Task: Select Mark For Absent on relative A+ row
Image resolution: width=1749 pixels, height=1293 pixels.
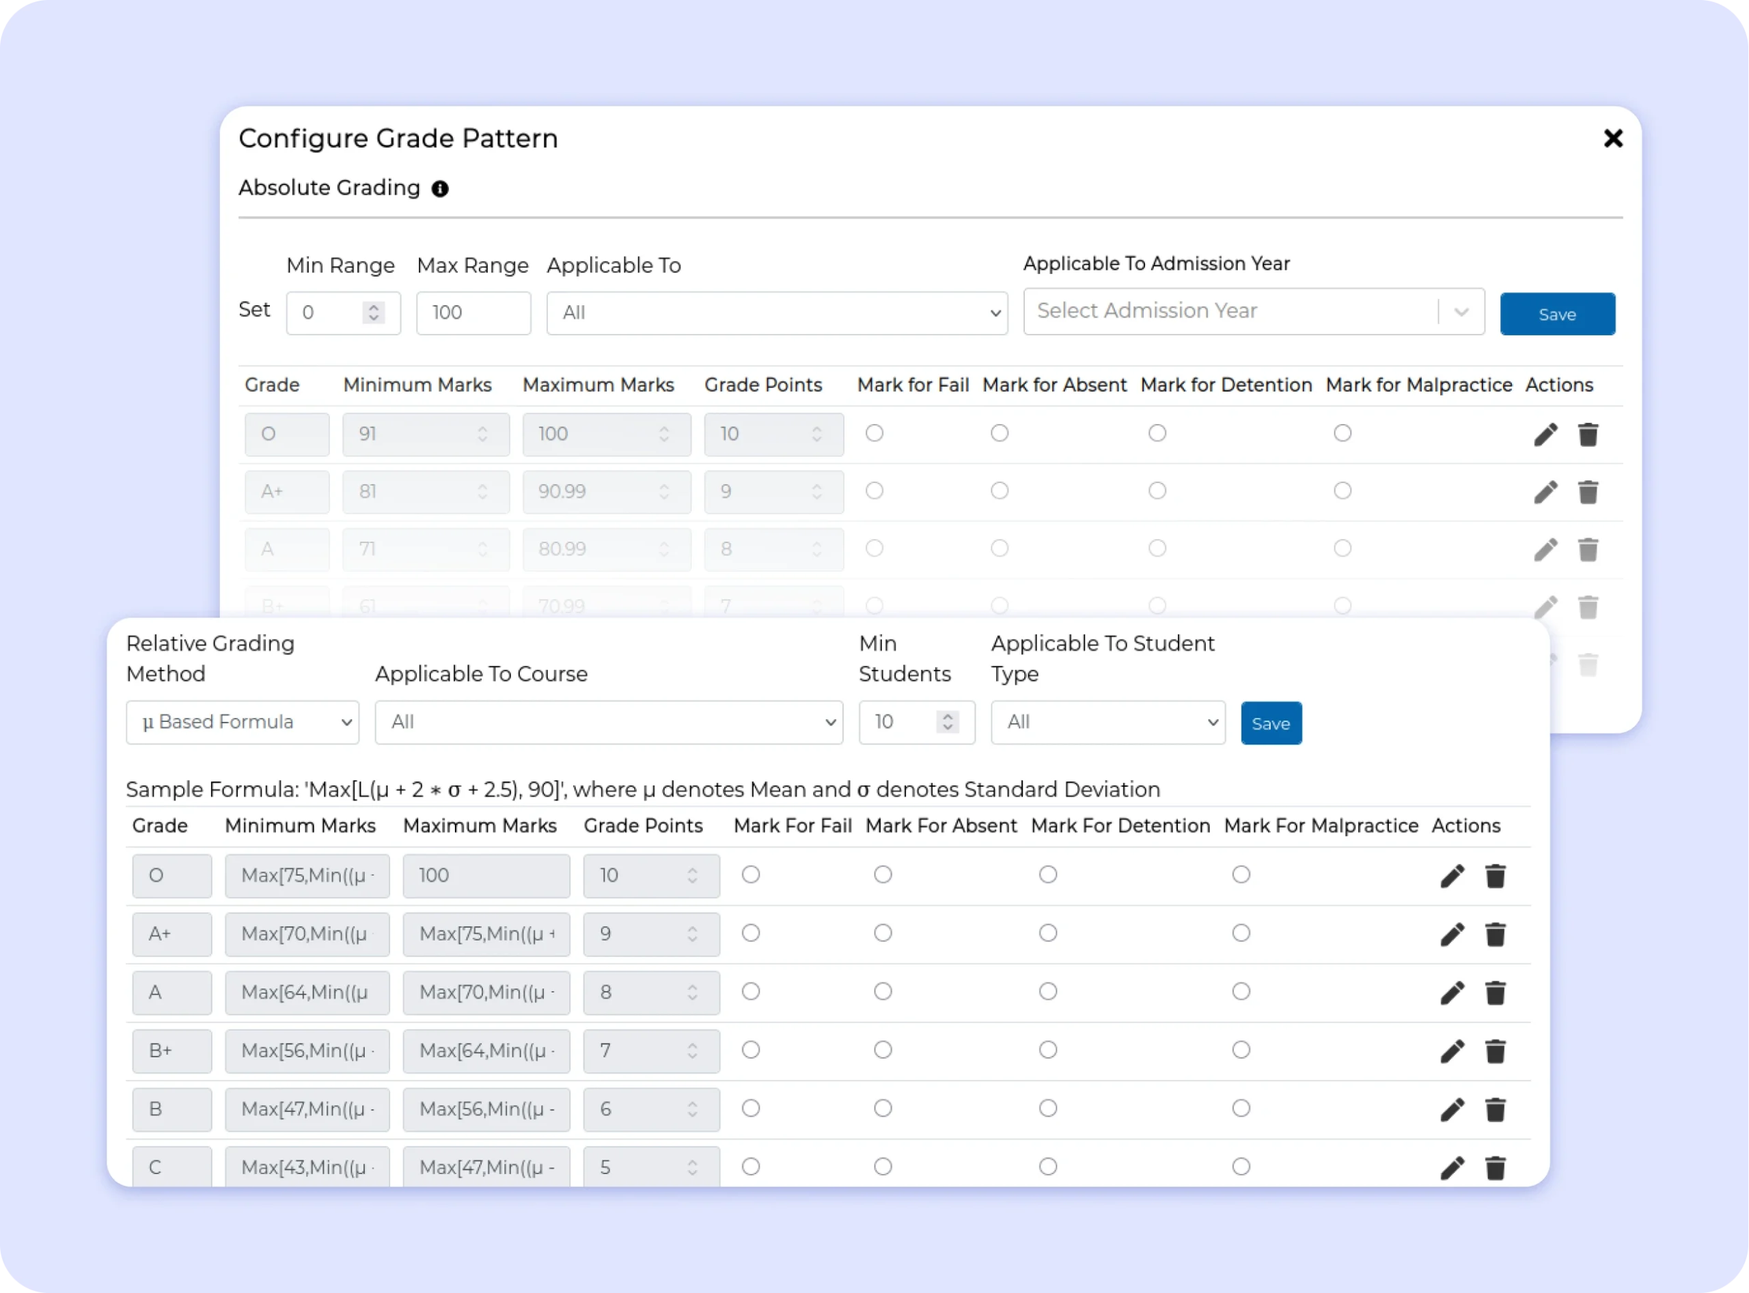Action: pos(883,933)
